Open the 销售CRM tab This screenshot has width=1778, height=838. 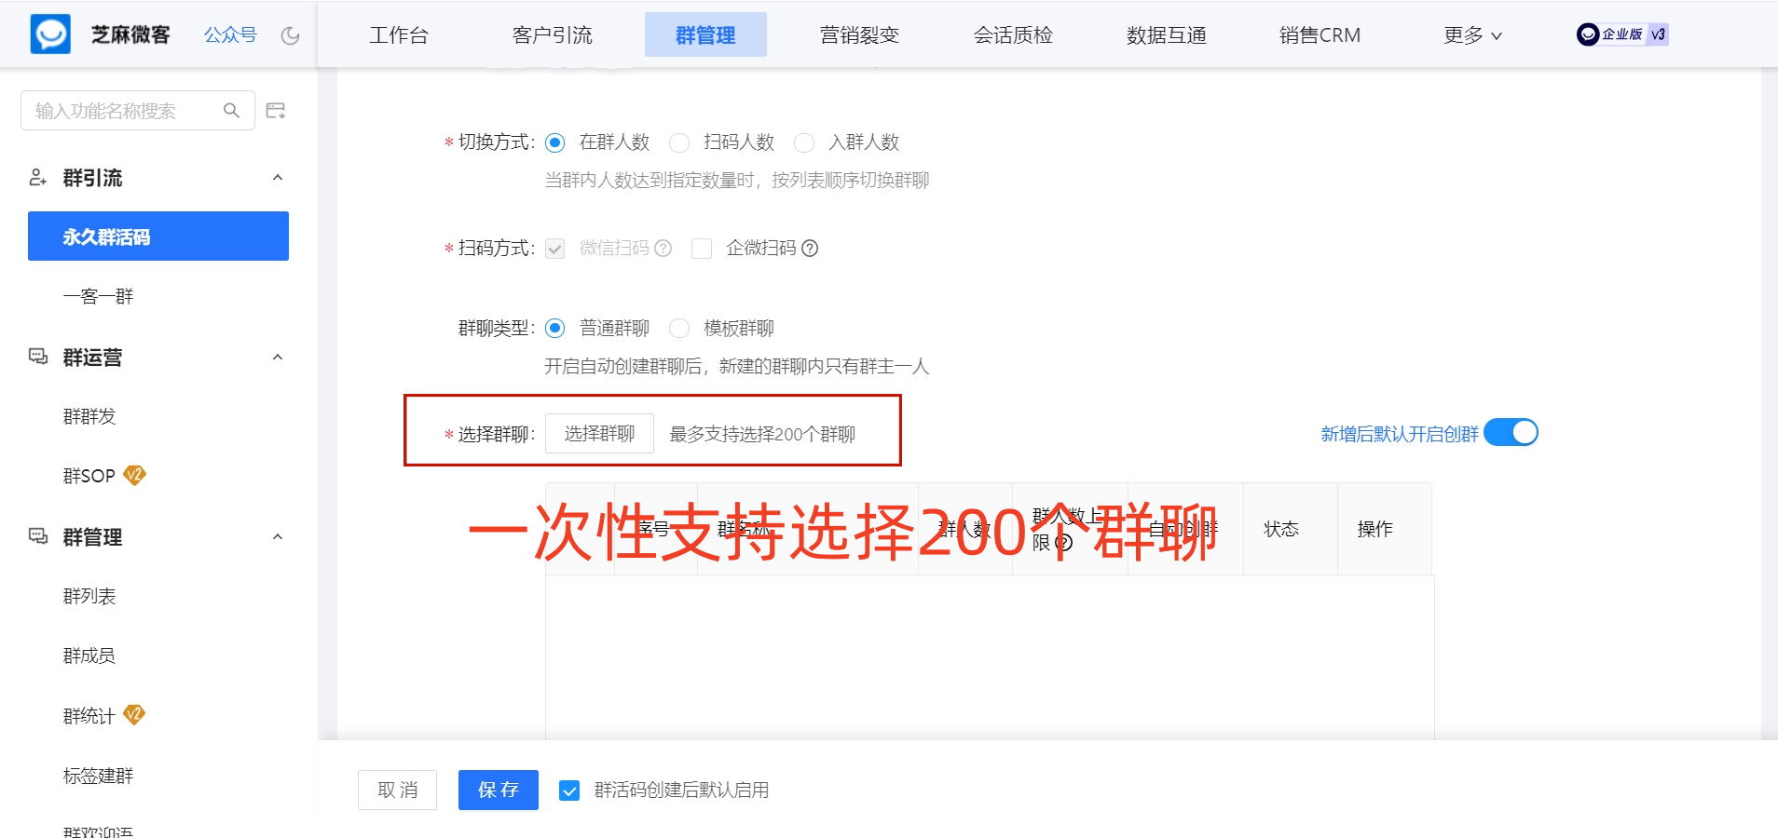[x=1320, y=35]
